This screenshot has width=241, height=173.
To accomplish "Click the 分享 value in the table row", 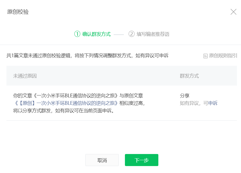I will coord(185,96).
